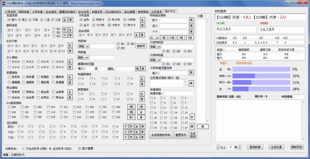The height and width of the screenshot is (159, 310).
Task: Uncheck the 组六 checkbox in 类型选择
Action: (x=9, y=19)
